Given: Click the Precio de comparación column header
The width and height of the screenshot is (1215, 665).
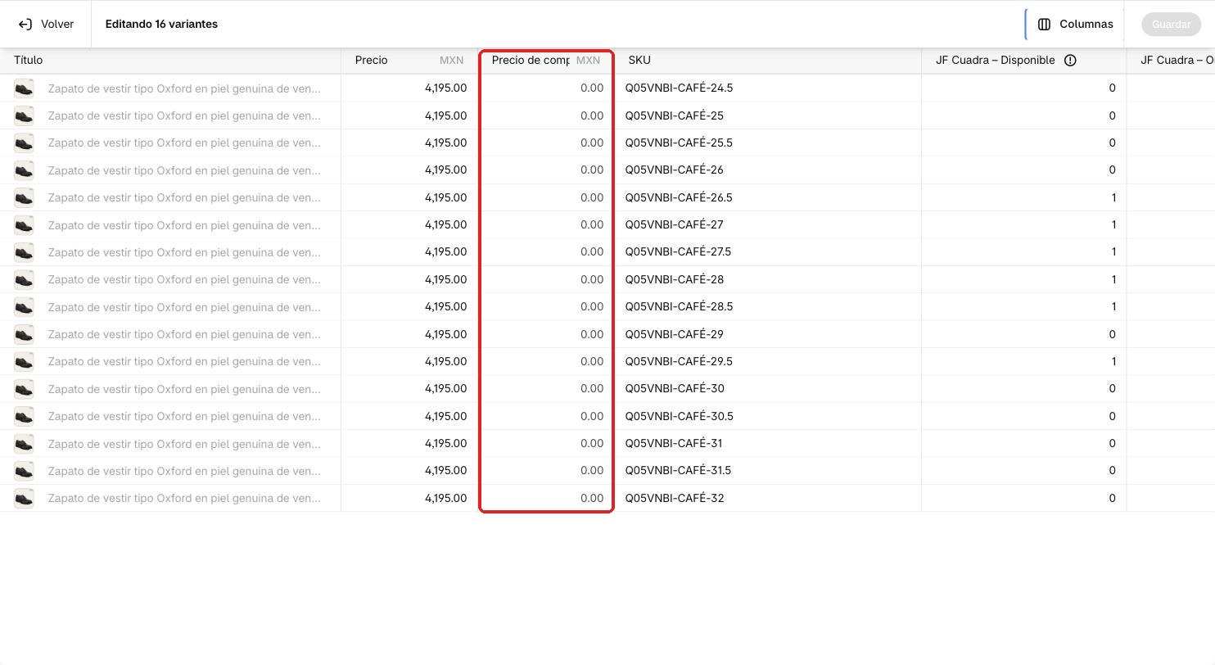Looking at the screenshot, I should click(x=546, y=61).
